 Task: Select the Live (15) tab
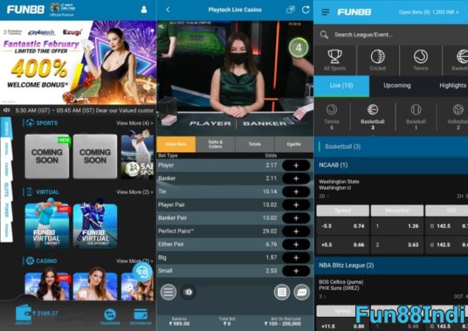point(342,86)
